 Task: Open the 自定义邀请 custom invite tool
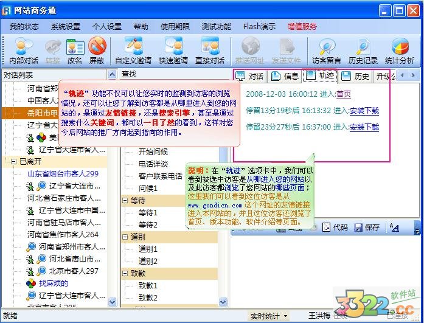click(x=133, y=51)
